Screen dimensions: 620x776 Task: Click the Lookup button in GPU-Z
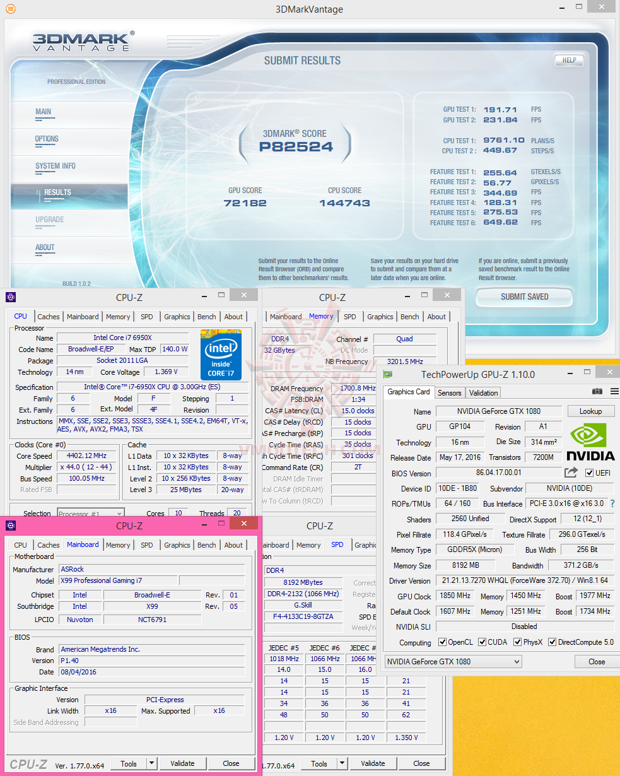590,411
